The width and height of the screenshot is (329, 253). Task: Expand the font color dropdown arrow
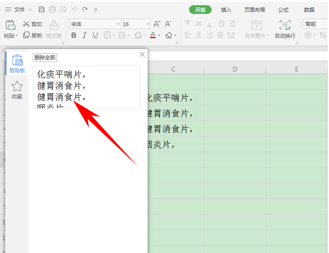tap(159, 36)
